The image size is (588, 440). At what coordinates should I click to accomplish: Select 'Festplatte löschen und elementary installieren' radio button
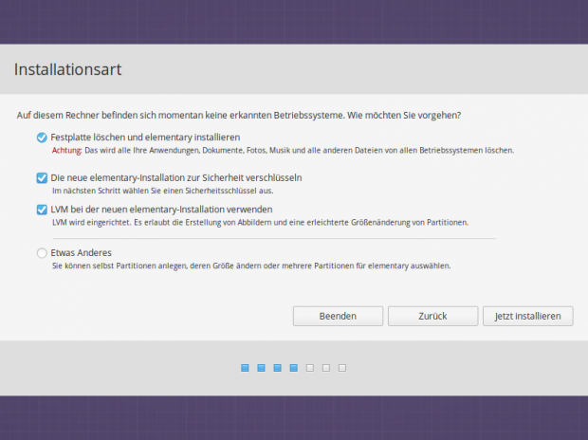(x=42, y=137)
